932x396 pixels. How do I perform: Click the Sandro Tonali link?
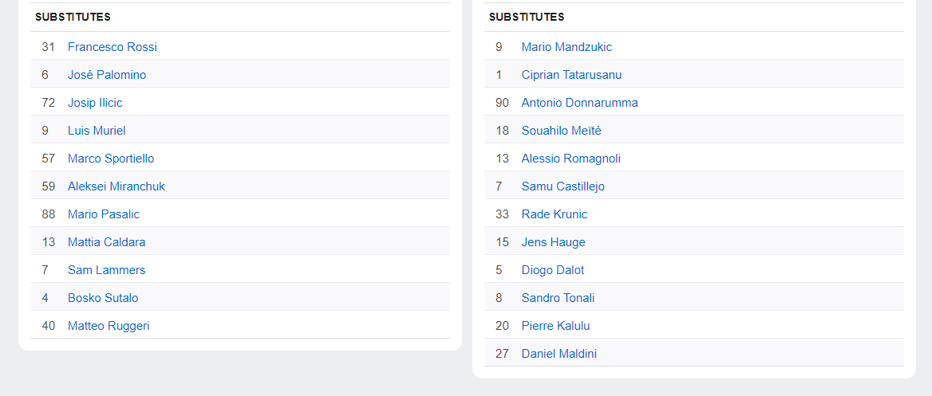tap(558, 298)
